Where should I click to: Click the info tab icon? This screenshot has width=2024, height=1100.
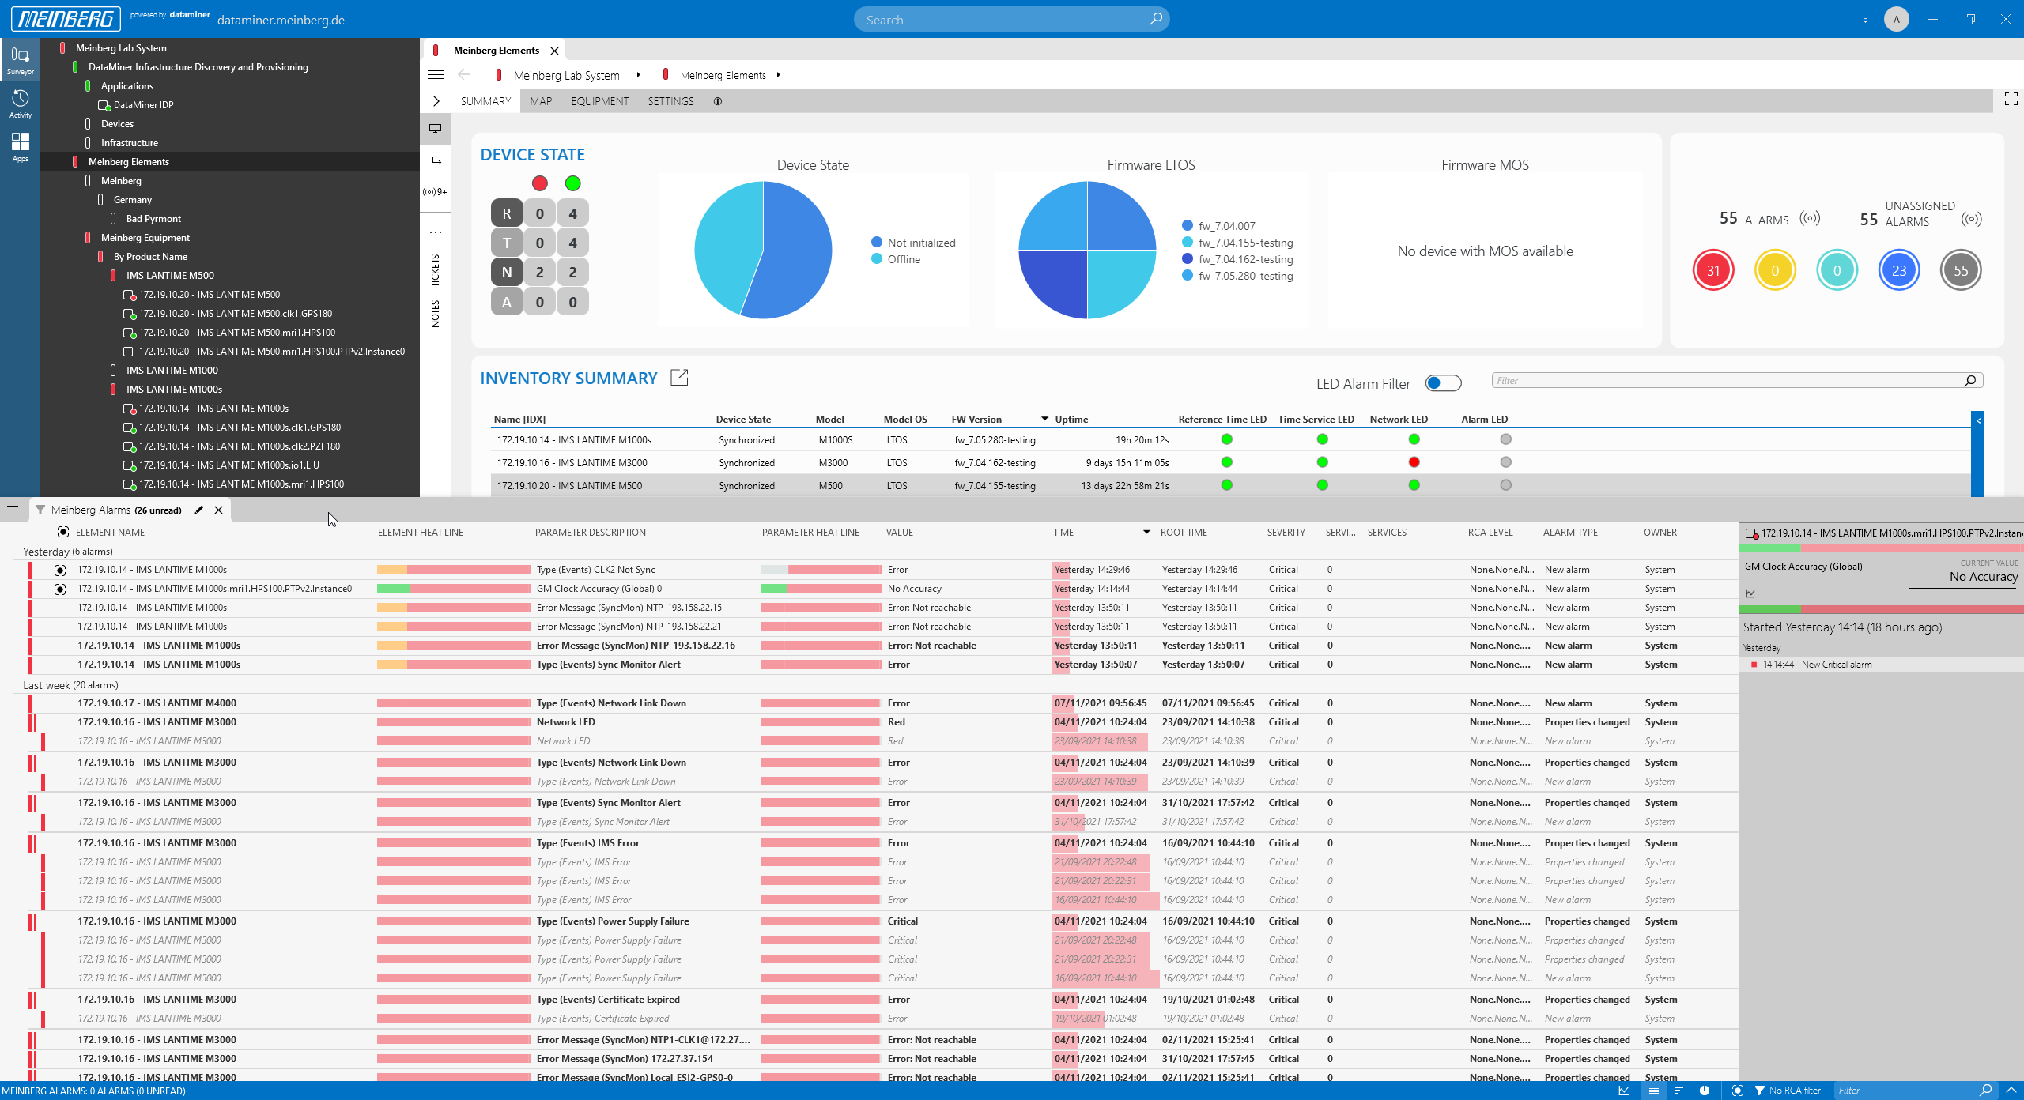pyautogui.click(x=718, y=101)
